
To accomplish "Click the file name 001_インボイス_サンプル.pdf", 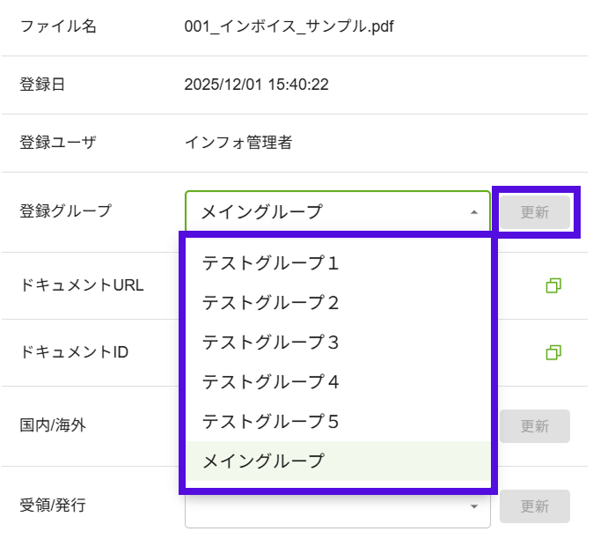I will tap(289, 26).
